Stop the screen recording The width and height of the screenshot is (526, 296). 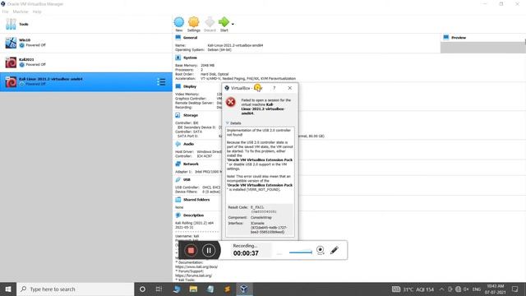click(191, 250)
